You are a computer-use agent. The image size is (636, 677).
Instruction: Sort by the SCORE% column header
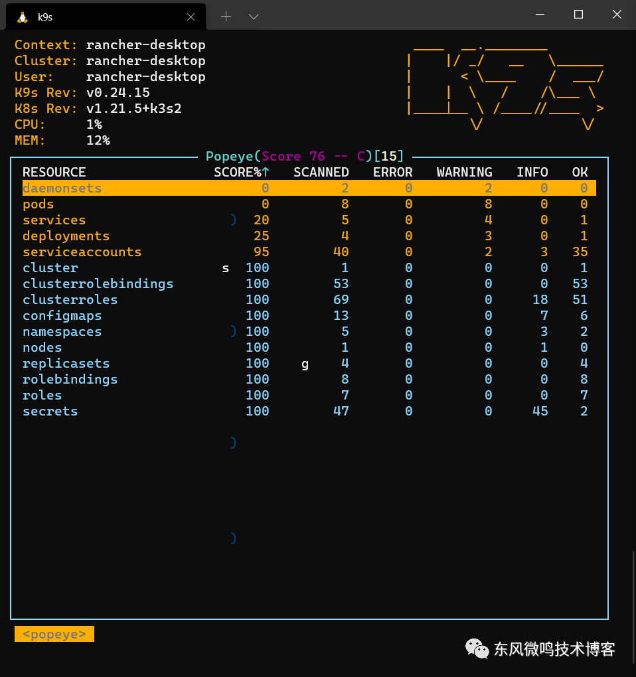[x=242, y=173]
